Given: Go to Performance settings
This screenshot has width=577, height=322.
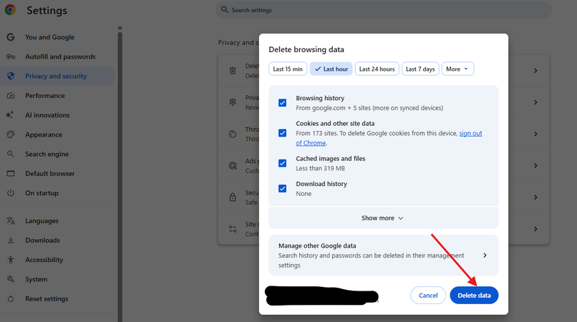Looking at the screenshot, I should point(45,96).
